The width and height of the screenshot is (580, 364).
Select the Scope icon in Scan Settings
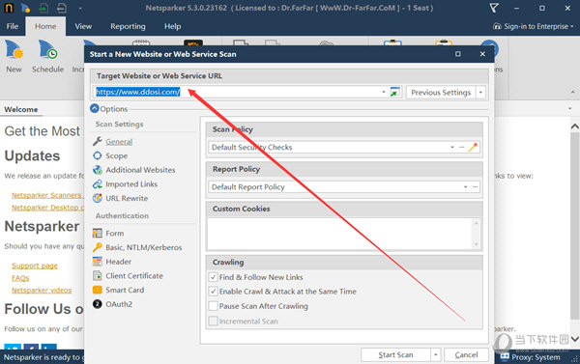(98, 155)
